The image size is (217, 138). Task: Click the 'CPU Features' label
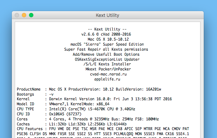[30, 129]
